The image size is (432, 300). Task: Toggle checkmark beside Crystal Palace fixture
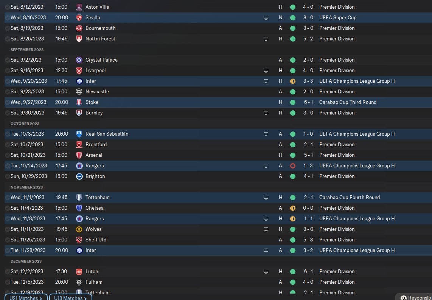coord(7,60)
